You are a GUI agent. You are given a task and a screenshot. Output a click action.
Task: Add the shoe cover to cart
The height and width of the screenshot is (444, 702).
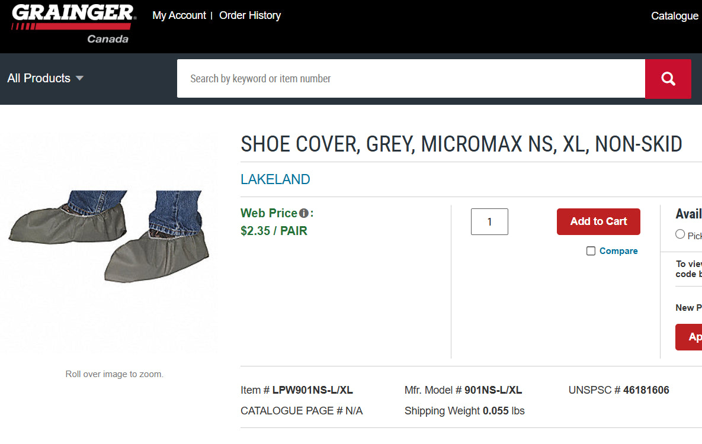click(x=598, y=221)
